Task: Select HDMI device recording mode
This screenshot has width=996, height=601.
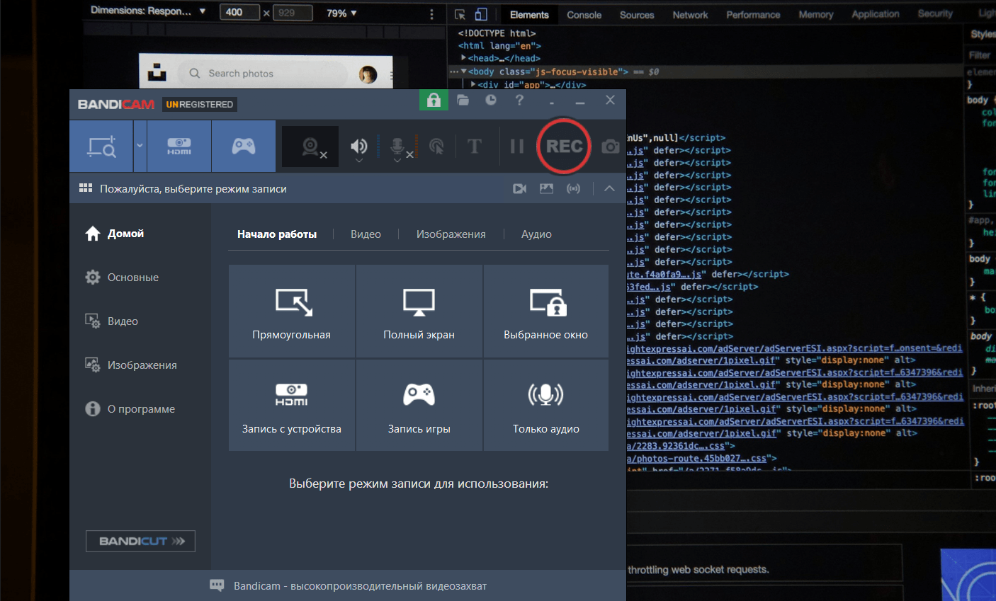Action: click(179, 147)
